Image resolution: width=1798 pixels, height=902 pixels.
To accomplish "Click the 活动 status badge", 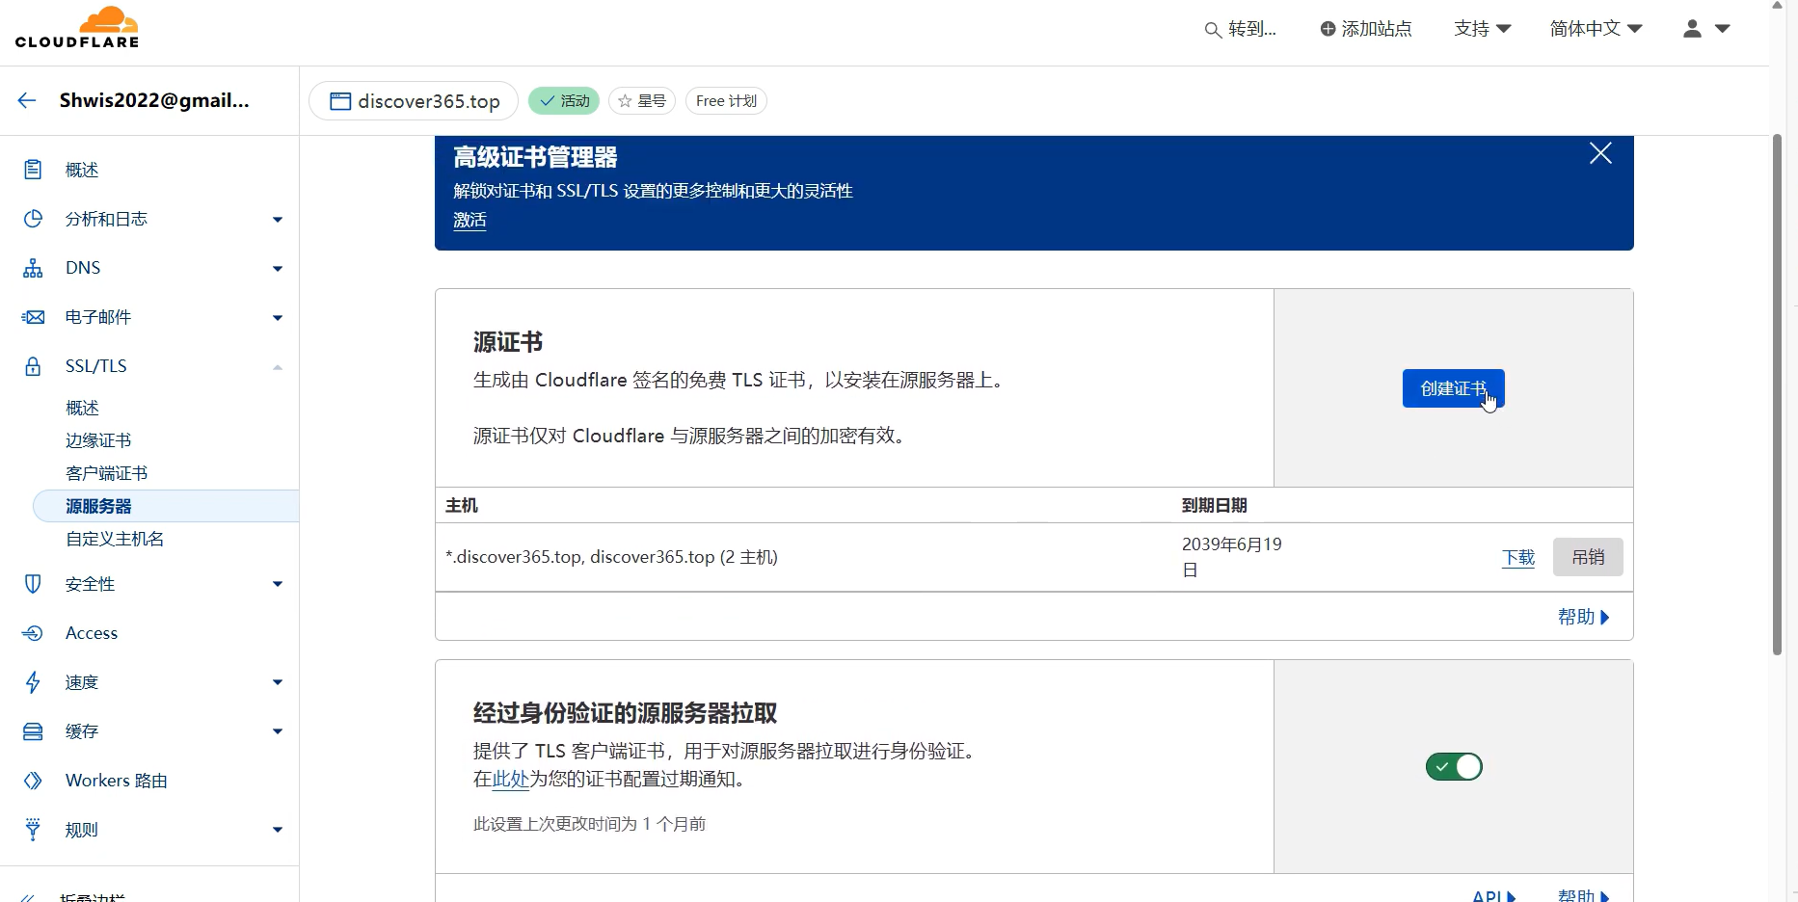I will [564, 100].
